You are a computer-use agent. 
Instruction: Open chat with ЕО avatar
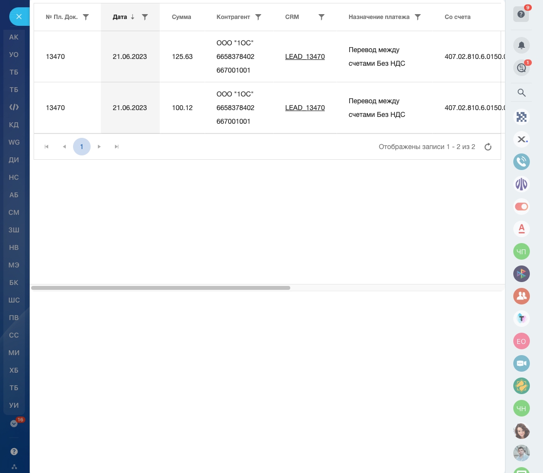coord(522,341)
